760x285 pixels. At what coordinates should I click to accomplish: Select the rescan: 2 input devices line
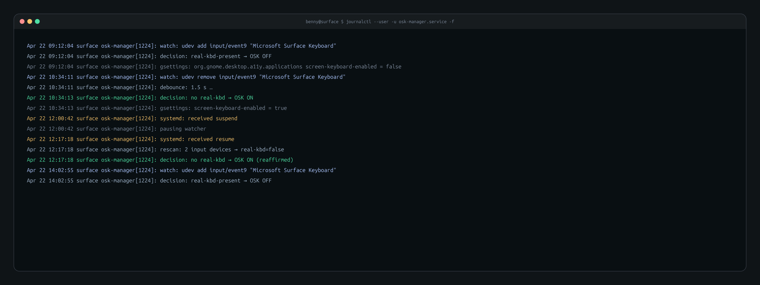tap(155, 150)
